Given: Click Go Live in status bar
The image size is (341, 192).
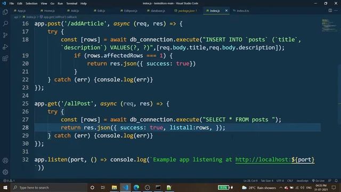Looking at the screenshot, I should (x=318, y=181).
